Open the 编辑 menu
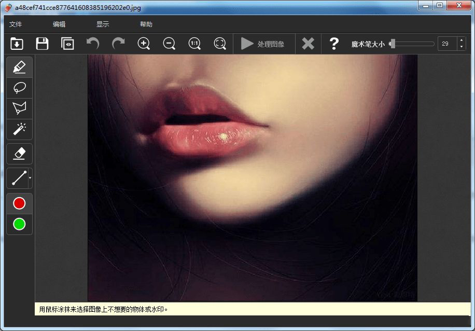 [59, 24]
